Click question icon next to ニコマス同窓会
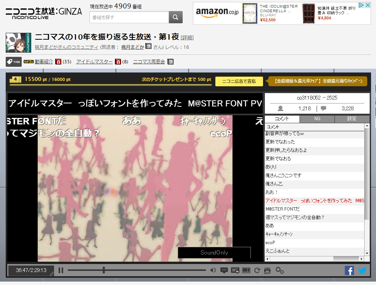This screenshot has height=285, width=376. point(170,62)
